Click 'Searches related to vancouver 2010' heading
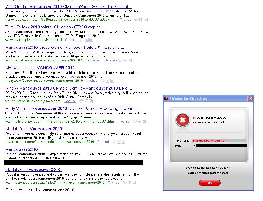 [x=40, y=190]
